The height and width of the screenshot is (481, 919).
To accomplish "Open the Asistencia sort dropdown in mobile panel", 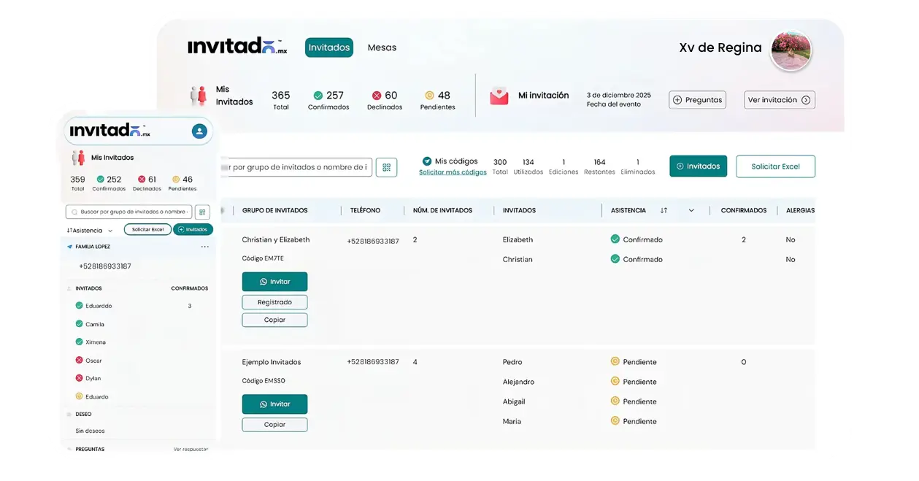I will click(90, 231).
